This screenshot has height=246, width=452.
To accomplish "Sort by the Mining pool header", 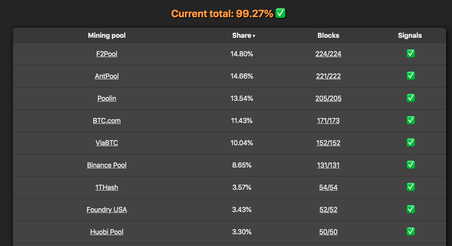I will point(107,35).
